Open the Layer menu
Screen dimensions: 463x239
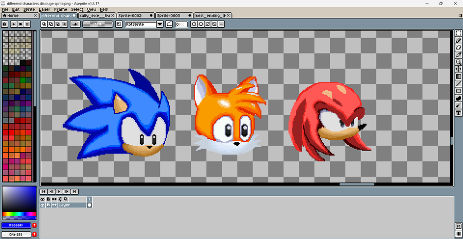(x=44, y=9)
